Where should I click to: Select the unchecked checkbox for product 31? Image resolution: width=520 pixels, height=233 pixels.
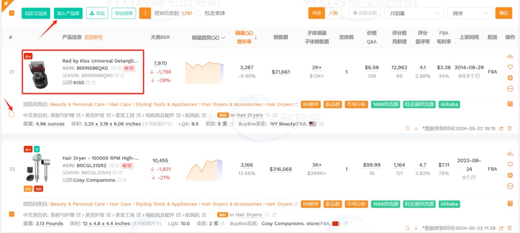pos(11,115)
